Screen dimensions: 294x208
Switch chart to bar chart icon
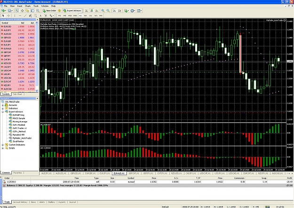[x=87, y=11]
